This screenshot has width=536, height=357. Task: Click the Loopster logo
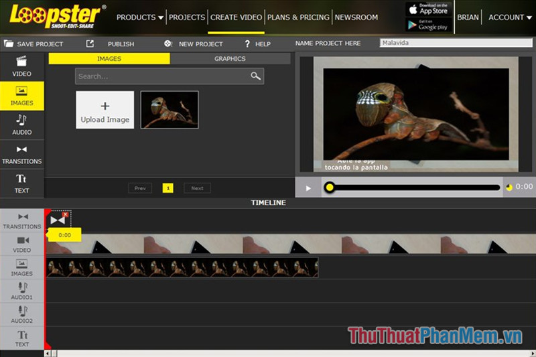[58, 16]
